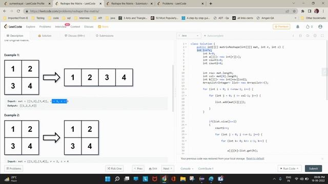This screenshot has width=328, height=184.
Task: Click the Pick One button
Action: (x=114, y=168)
